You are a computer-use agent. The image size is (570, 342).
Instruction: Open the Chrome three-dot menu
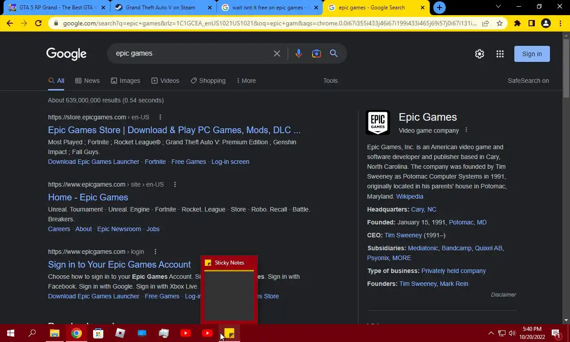coord(560,23)
